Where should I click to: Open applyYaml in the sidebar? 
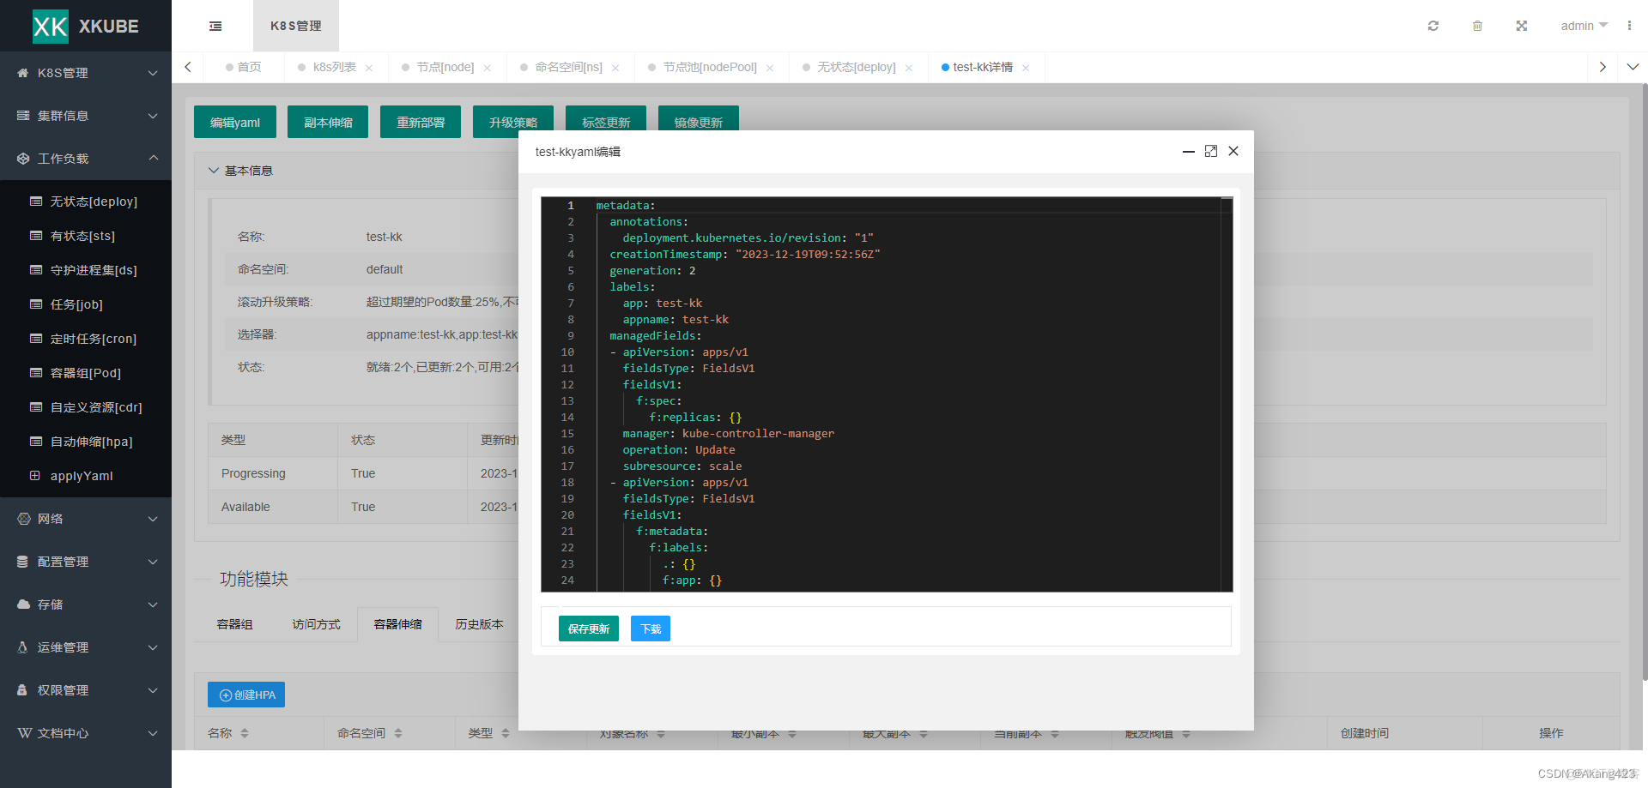pos(86,476)
